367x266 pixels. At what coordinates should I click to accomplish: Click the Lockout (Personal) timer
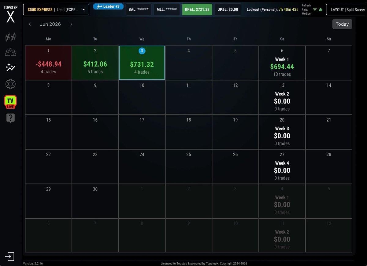(x=272, y=9)
